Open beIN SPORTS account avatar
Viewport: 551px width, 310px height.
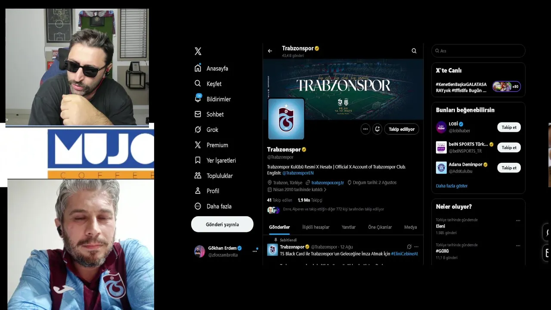(x=441, y=147)
